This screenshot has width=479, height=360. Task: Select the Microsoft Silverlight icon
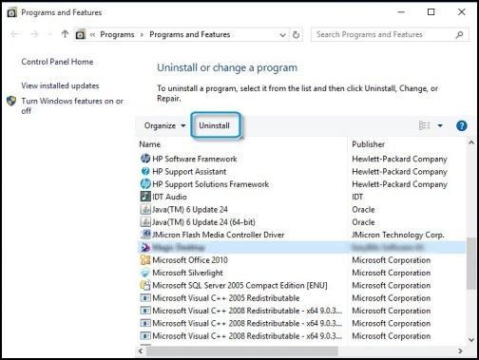pyautogui.click(x=145, y=273)
